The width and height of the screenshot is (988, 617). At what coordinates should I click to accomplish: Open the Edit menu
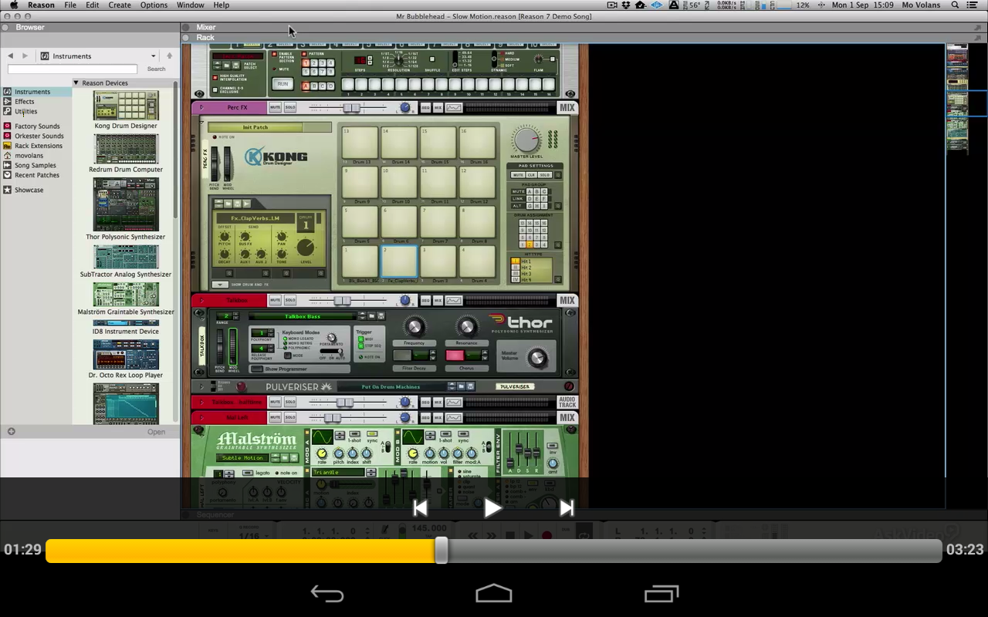point(92,5)
